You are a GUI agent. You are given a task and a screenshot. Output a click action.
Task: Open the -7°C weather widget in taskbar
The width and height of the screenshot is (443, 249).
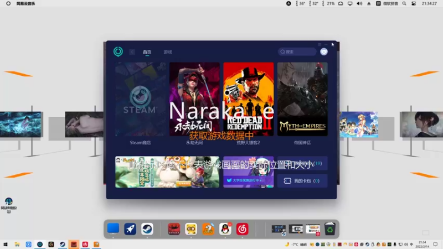296,245
